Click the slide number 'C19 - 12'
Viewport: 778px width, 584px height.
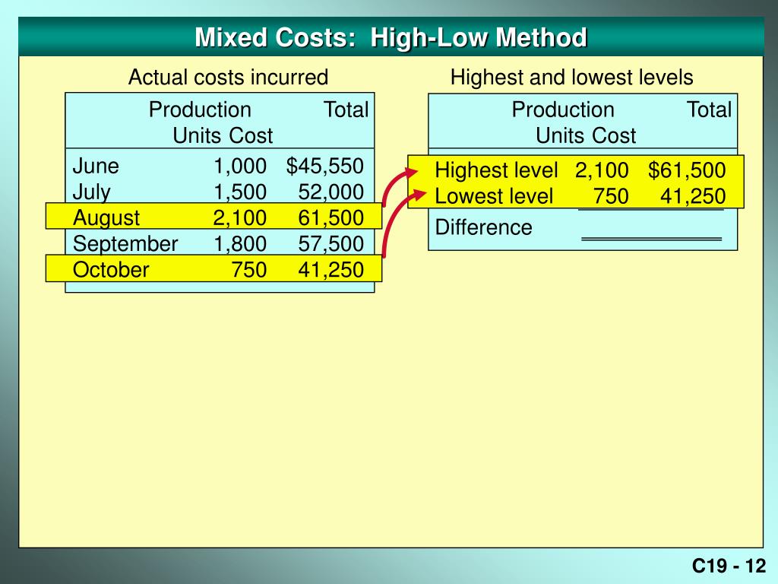pyautogui.click(x=729, y=566)
